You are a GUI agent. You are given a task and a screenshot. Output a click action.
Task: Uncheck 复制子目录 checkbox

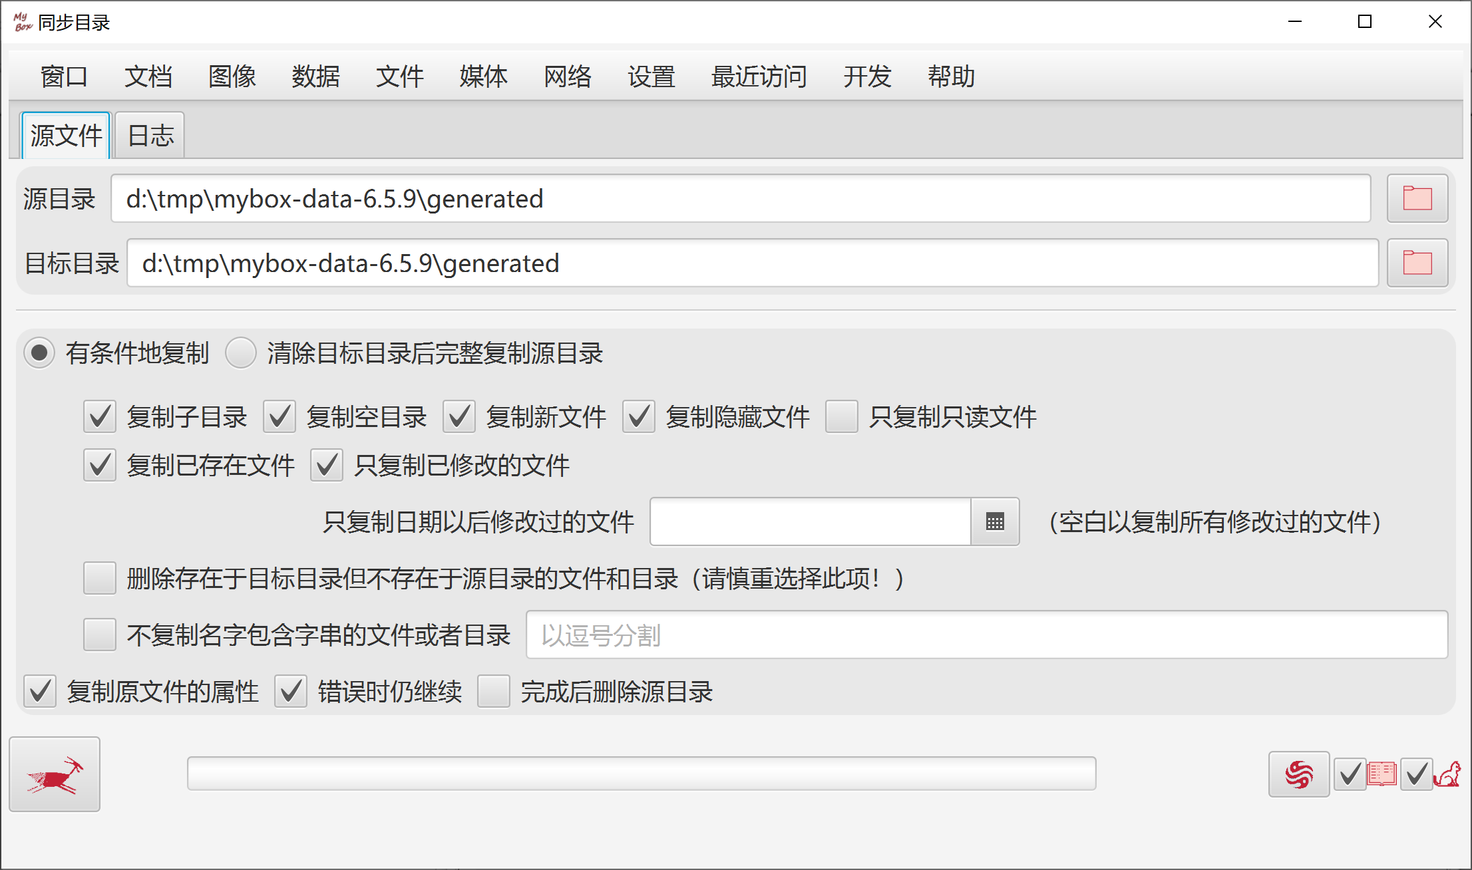[100, 417]
